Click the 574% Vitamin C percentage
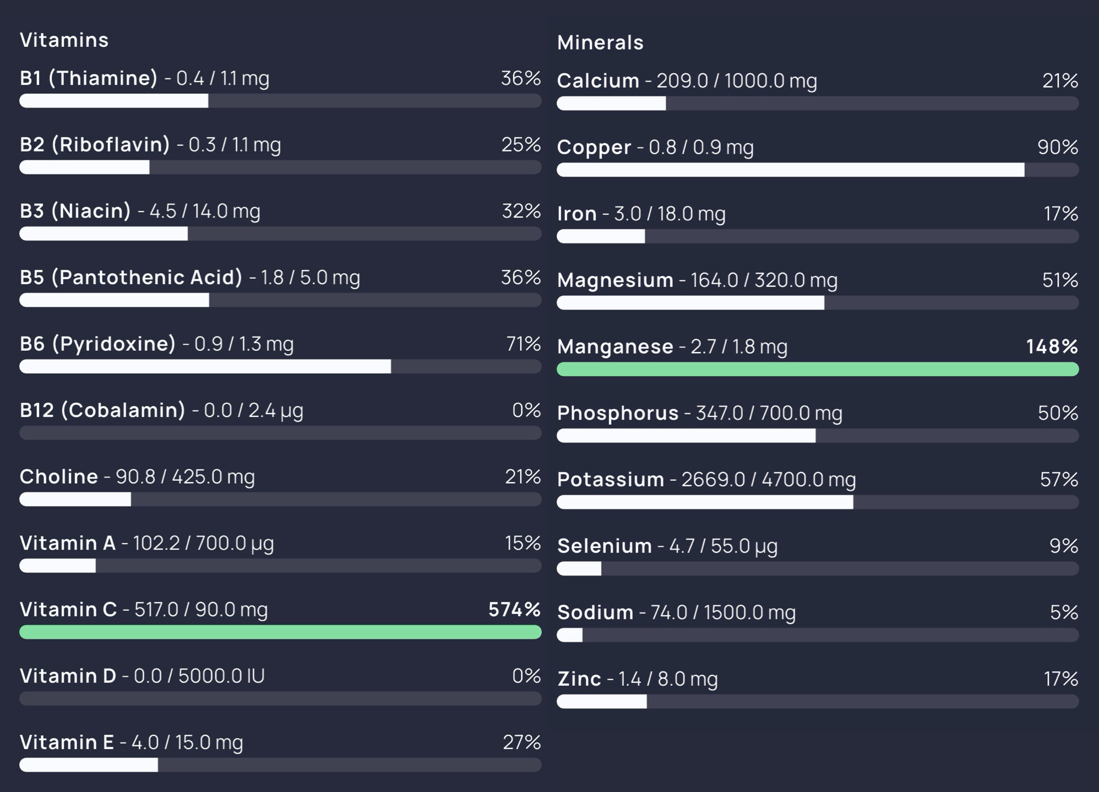The height and width of the screenshot is (792, 1099). point(514,609)
